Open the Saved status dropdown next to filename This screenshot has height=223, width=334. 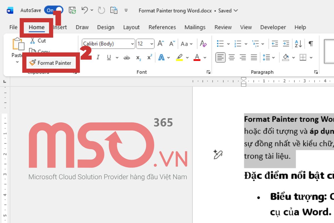pyautogui.click(x=228, y=11)
